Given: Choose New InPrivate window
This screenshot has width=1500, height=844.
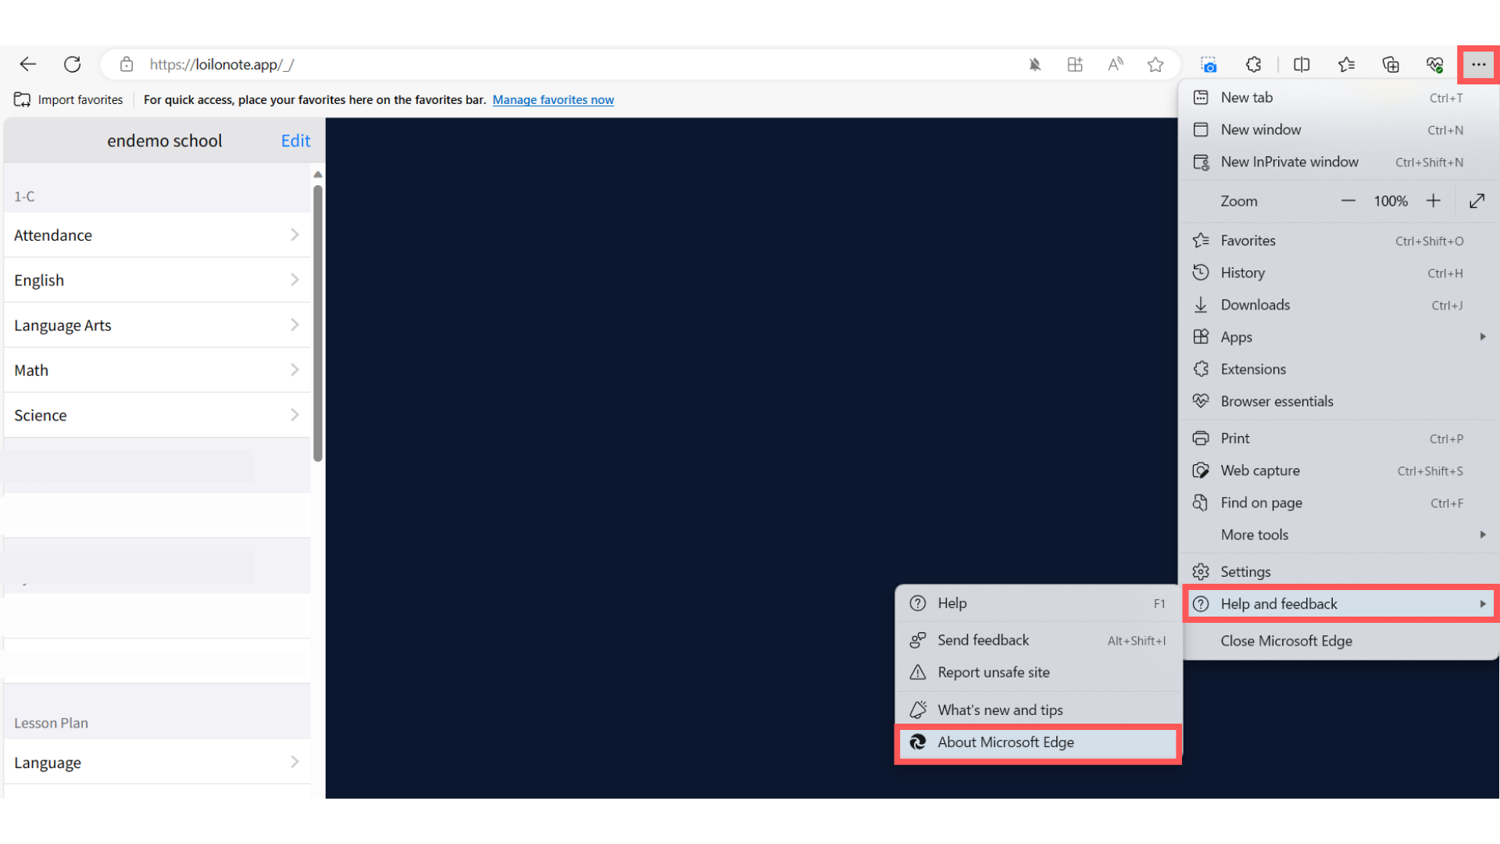Looking at the screenshot, I should [x=1289, y=162].
